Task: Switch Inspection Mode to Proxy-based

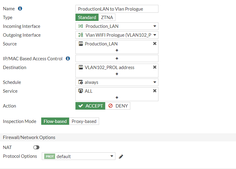Action: pos(84,121)
